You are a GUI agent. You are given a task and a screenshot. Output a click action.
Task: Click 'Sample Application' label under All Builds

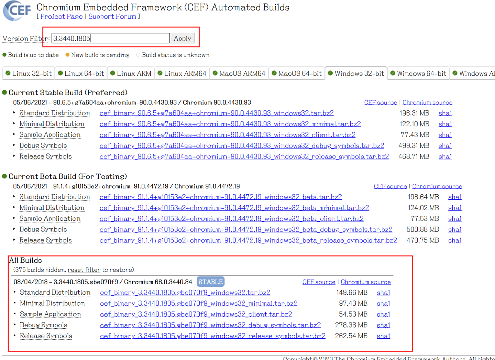point(51,314)
